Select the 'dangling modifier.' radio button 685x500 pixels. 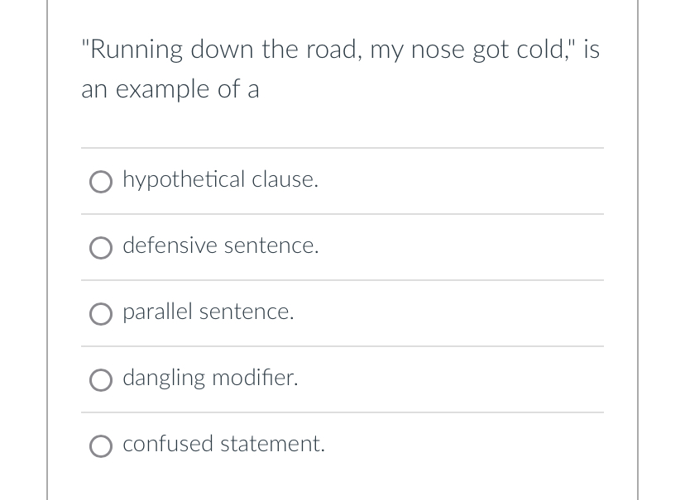pyautogui.click(x=100, y=379)
